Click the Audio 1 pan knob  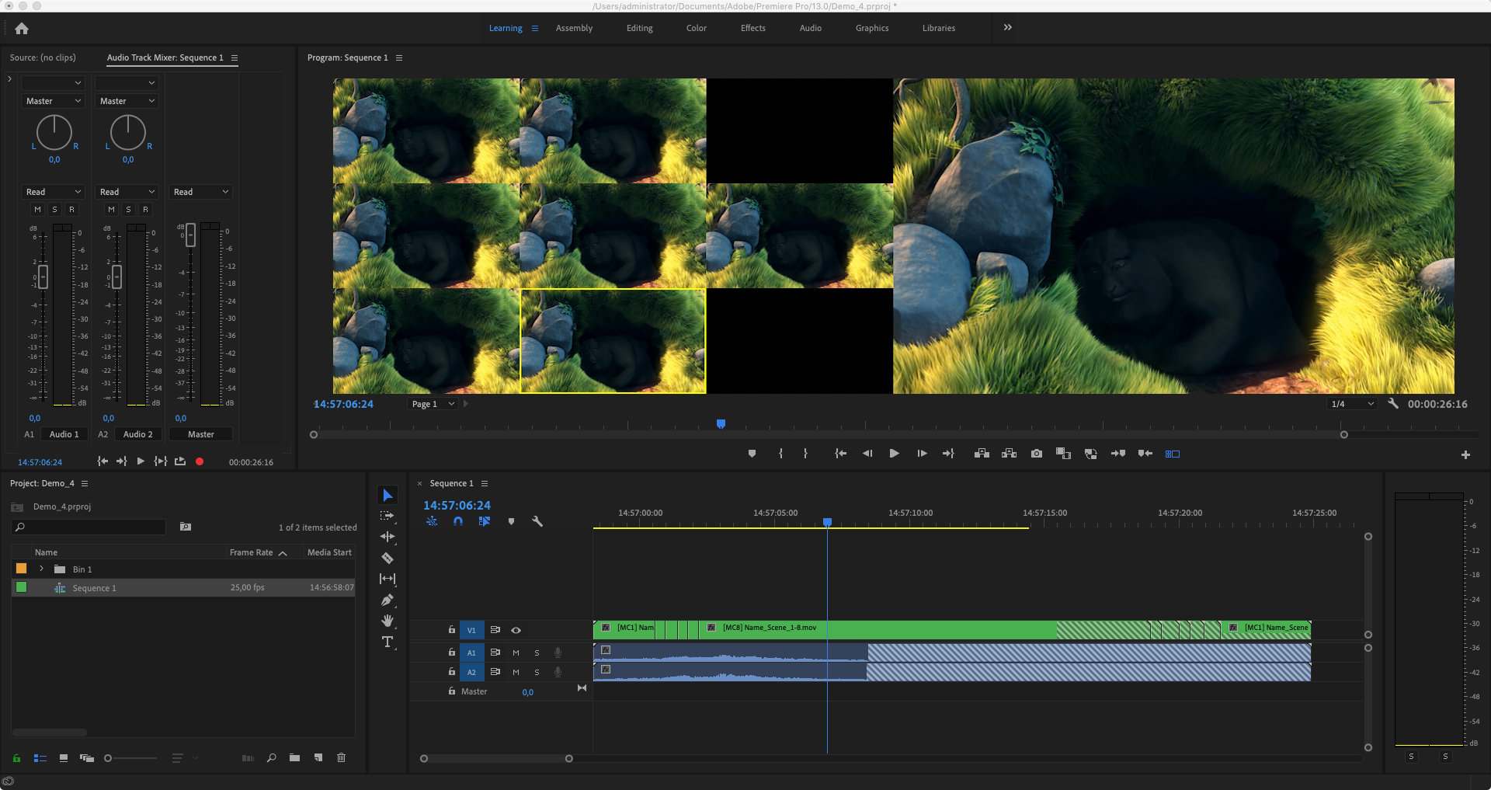tap(54, 133)
